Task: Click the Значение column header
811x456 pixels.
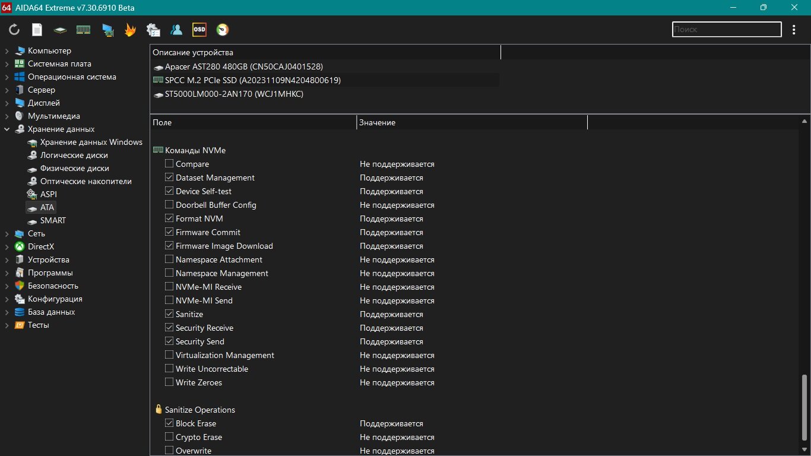Action: [472, 122]
